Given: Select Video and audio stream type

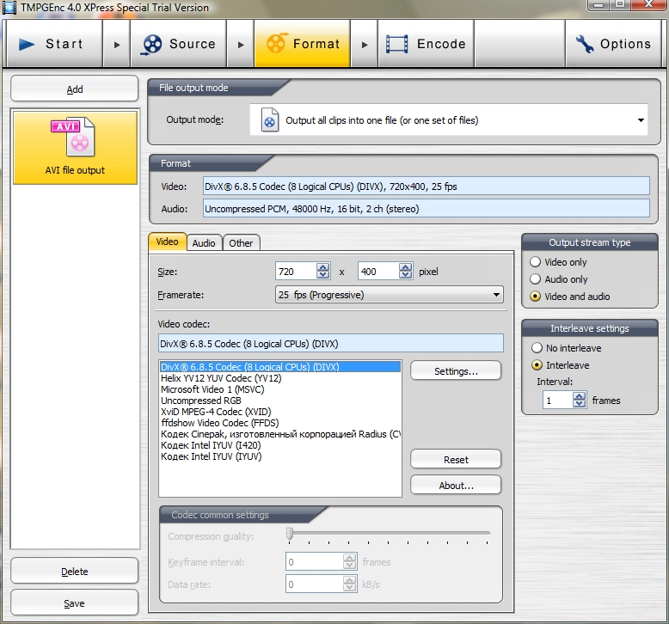Looking at the screenshot, I should point(536,296).
